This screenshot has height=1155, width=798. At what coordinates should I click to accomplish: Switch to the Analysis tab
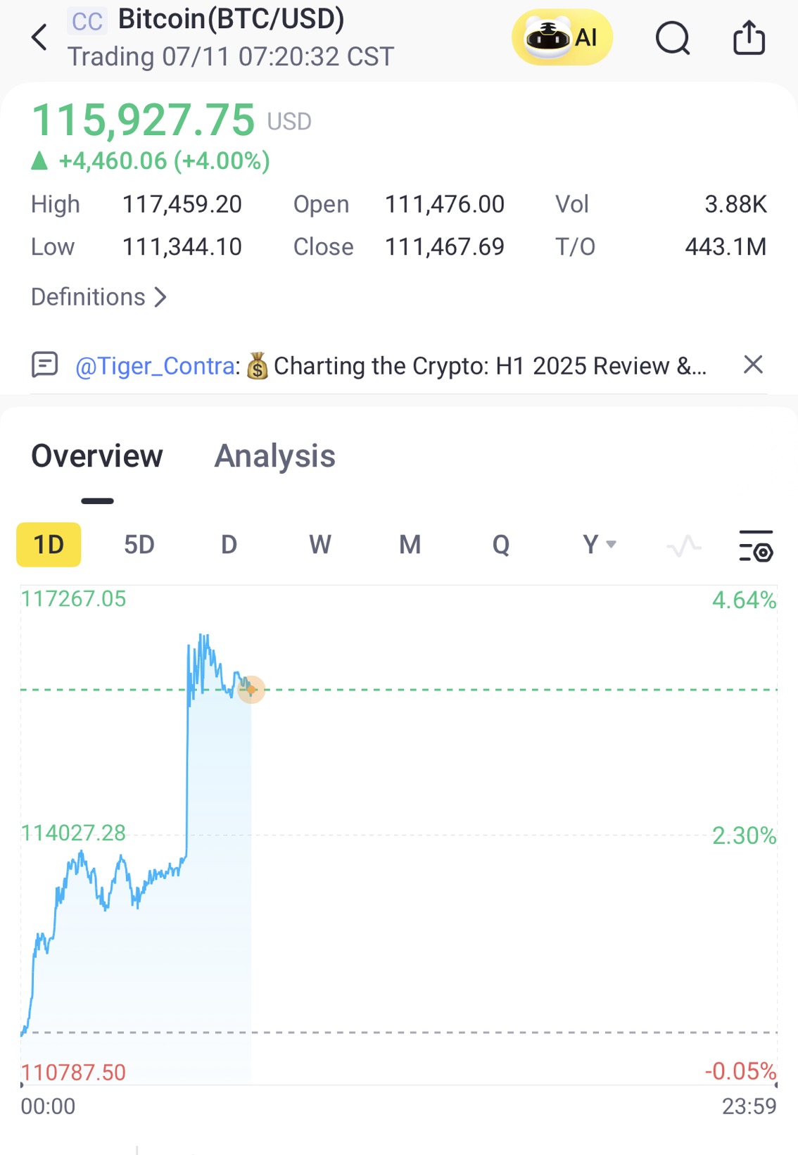click(x=274, y=456)
